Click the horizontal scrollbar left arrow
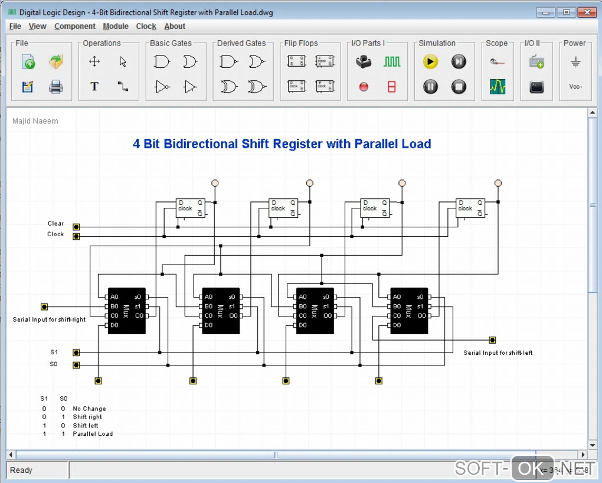 (x=11, y=455)
